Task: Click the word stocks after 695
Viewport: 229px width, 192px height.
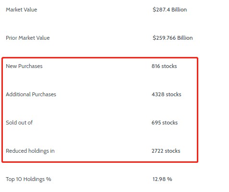Action: [170, 123]
